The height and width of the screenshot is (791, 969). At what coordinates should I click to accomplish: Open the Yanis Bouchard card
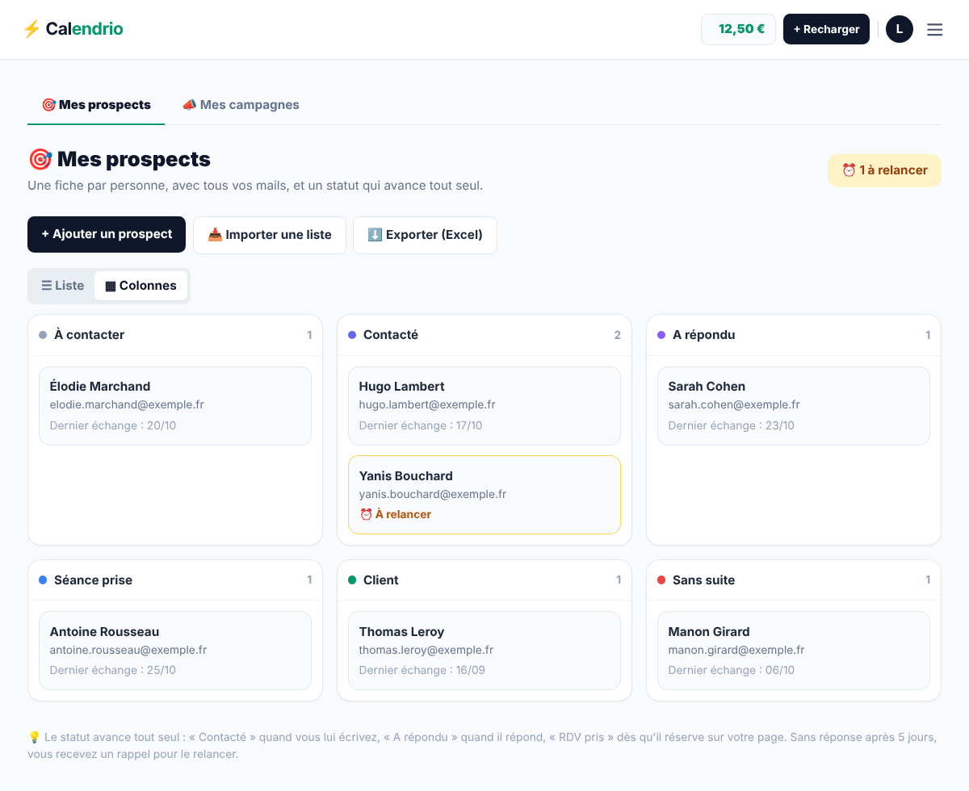[484, 495]
